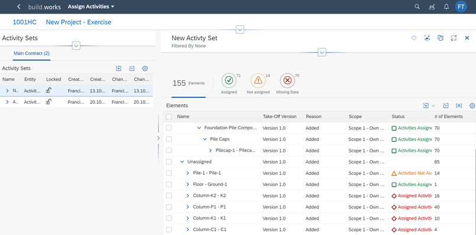The height and width of the screenshot is (235, 476).
Task: Open the FT user avatar menu
Action: tap(461, 6)
